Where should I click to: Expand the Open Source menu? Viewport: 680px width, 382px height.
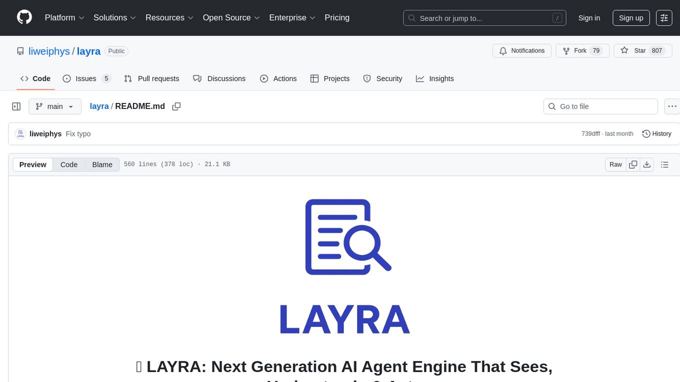(x=231, y=17)
